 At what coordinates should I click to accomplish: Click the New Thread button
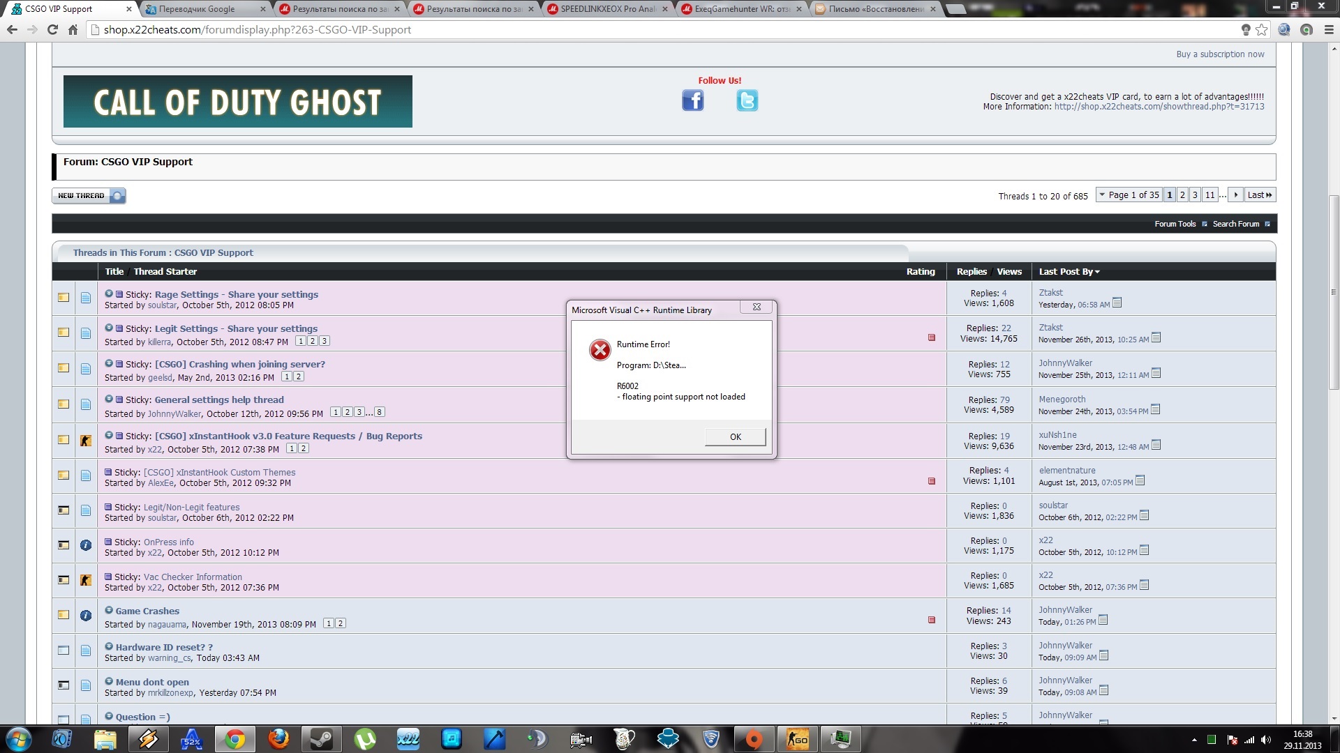coord(89,196)
